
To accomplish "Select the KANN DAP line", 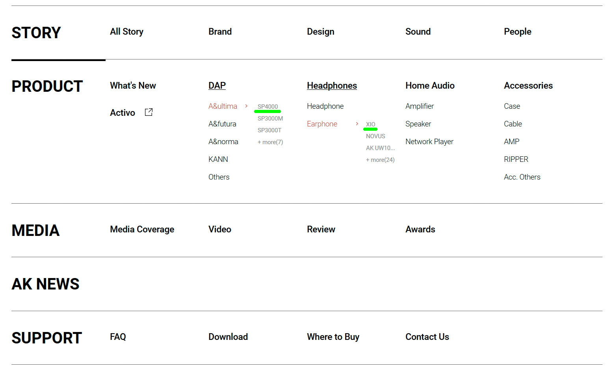I will [218, 159].
